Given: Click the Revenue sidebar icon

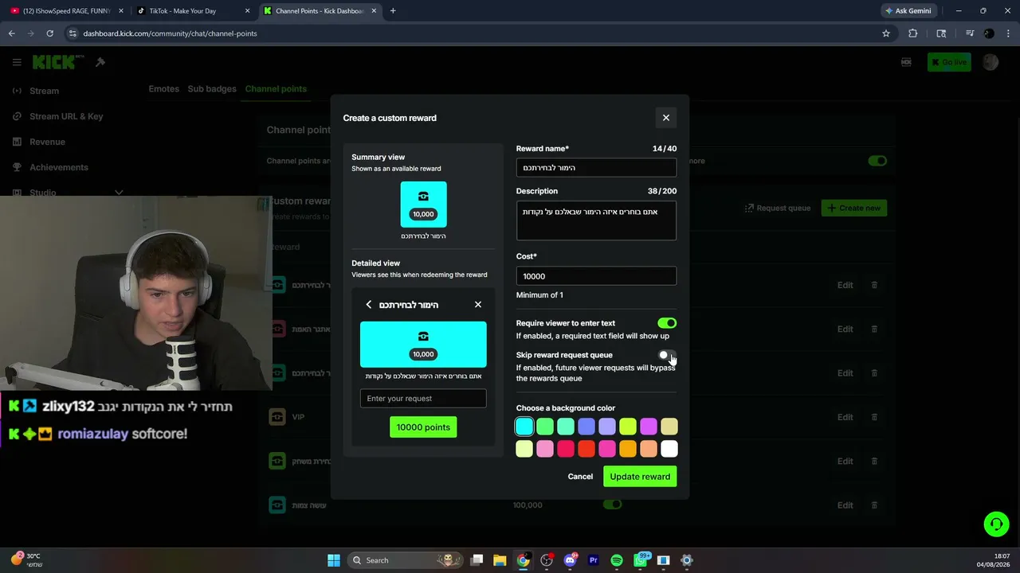Looking at the screenshot, I should tap(17, 142).
